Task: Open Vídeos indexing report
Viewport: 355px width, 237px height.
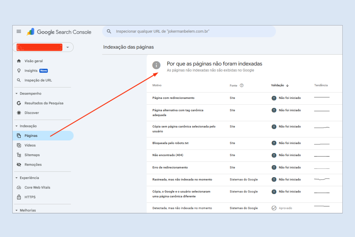Action: [30, 145]
